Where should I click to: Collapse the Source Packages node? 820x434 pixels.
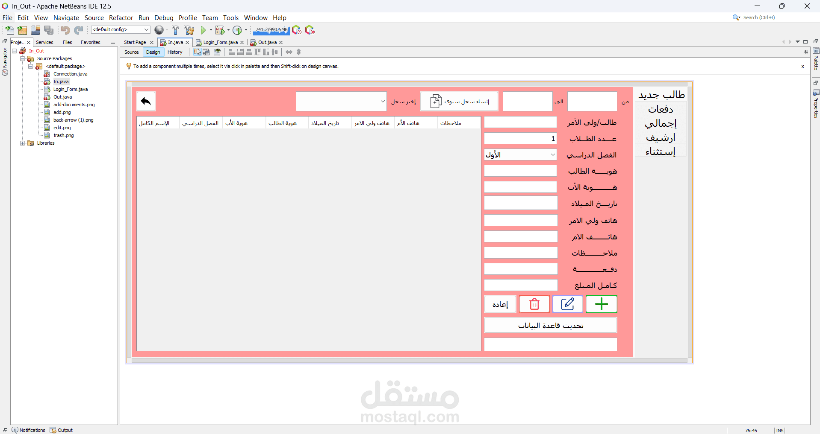click(22, 58)
